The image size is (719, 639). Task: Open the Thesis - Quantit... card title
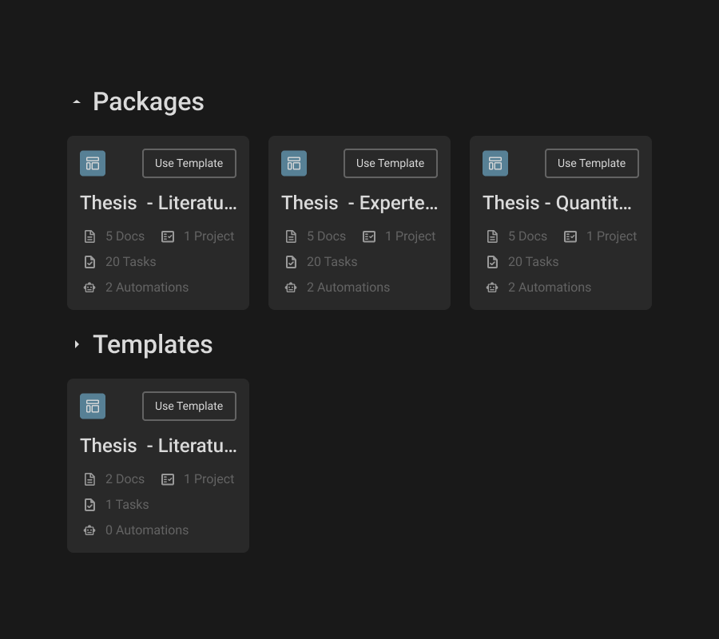coord(557,203)
